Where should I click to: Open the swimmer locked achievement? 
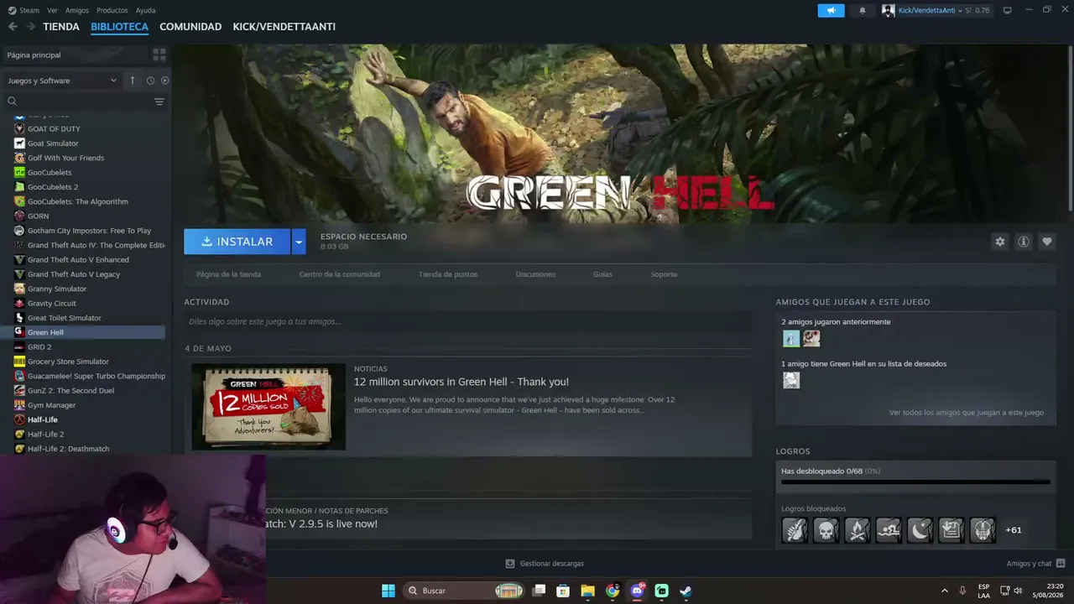889,530
